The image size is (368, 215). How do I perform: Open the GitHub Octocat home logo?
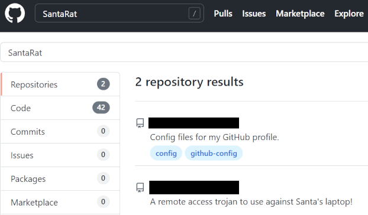[x=15, y=13]
